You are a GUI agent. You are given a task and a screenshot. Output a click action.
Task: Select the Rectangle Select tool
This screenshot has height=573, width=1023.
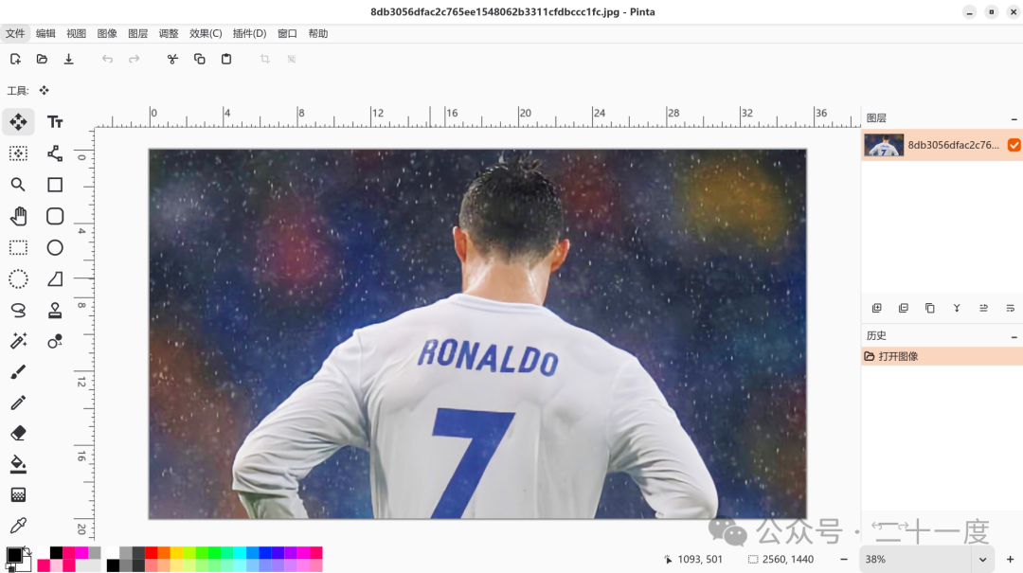pyautogui.click(x=18, y=247)
